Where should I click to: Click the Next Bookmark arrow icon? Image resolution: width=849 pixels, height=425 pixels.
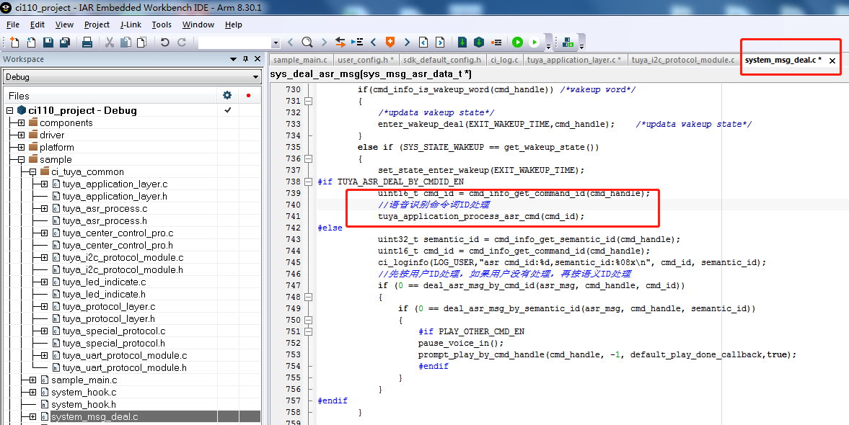pyautogui.click(x=407, y=42)
